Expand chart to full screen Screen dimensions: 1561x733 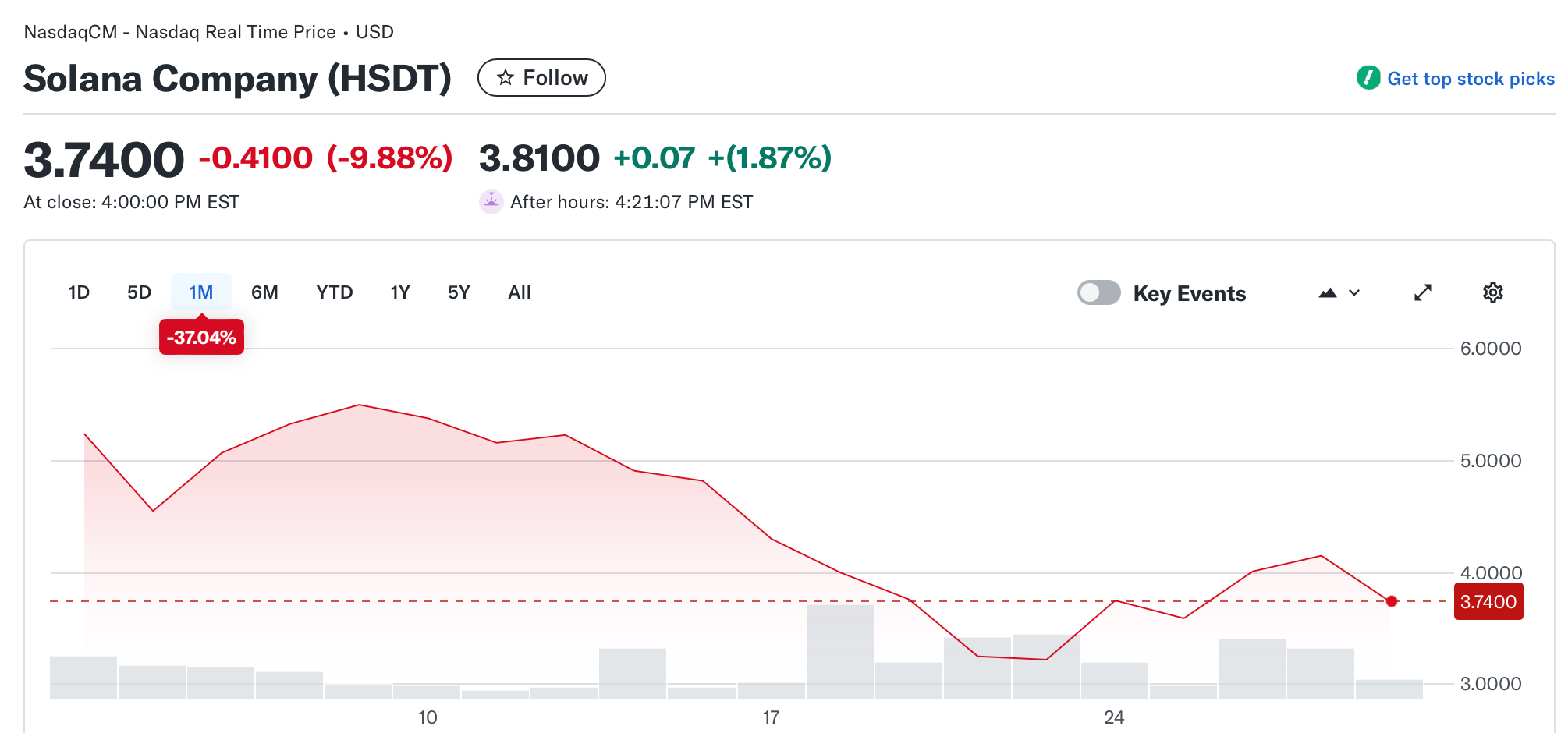coord(1423,293)
